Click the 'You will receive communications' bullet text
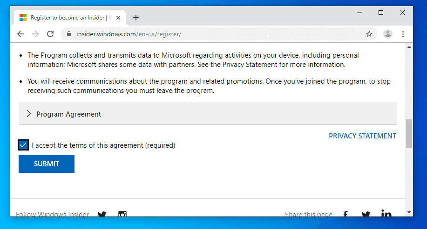 209,86
